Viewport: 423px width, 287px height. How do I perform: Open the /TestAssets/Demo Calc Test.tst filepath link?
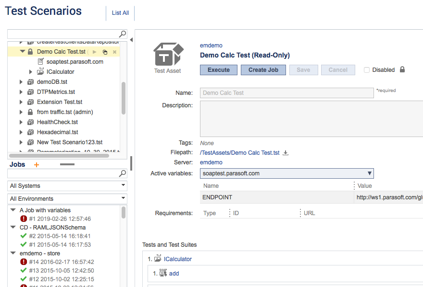(x=240, y=153)
